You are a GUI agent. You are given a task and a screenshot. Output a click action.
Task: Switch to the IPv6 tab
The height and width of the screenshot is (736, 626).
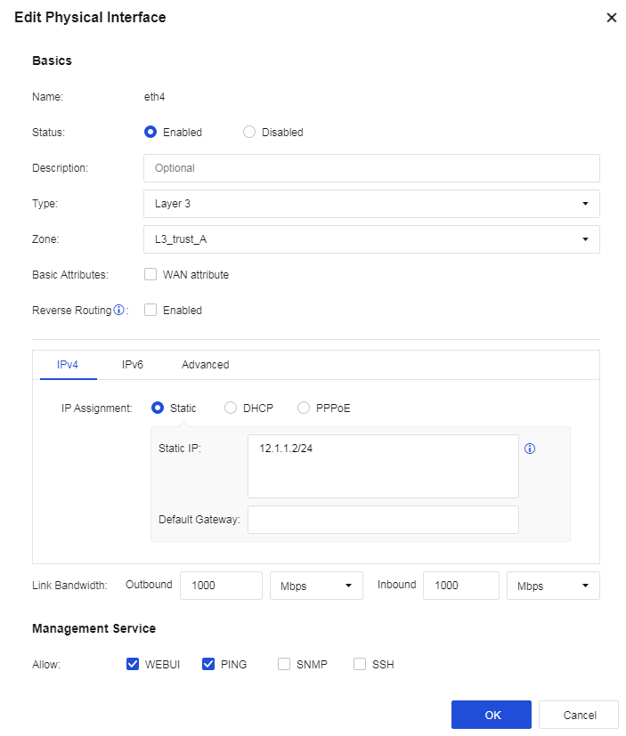tap(133, 365)
